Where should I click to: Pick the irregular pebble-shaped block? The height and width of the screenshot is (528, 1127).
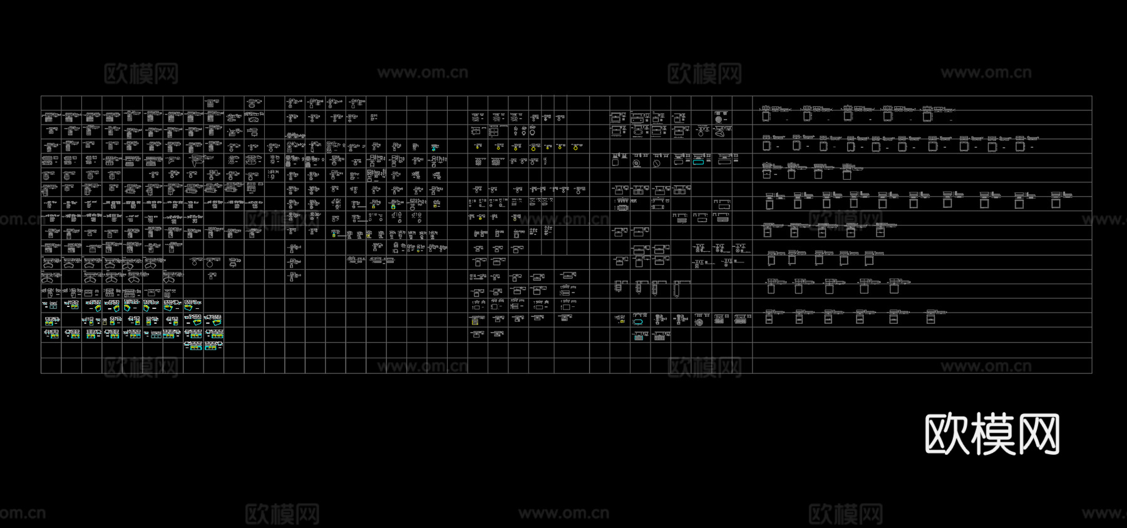click(720, 132)
